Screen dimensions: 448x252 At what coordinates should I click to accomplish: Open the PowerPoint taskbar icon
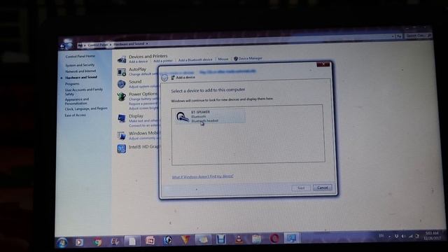pyautogui.click(x=150, y=241)
